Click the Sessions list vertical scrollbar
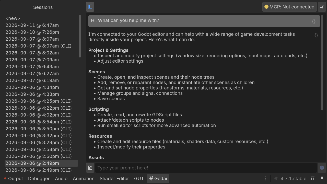This screenshot has height=184, width=327. 80,36
